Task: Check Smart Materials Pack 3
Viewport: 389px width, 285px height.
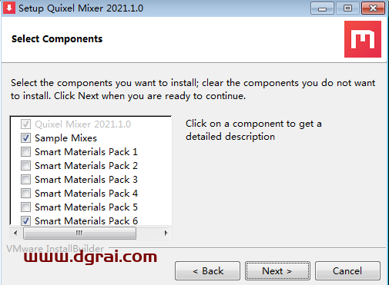Action: click(25, 180)
